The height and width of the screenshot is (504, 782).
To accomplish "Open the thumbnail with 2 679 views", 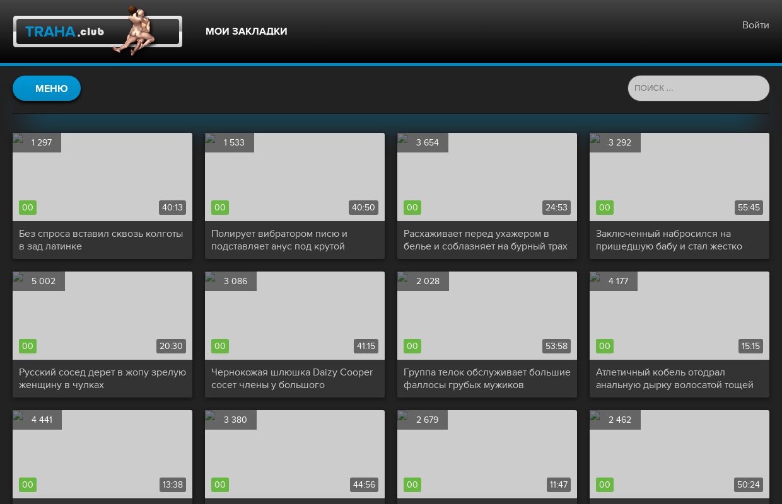I will [x=487, y=454].
